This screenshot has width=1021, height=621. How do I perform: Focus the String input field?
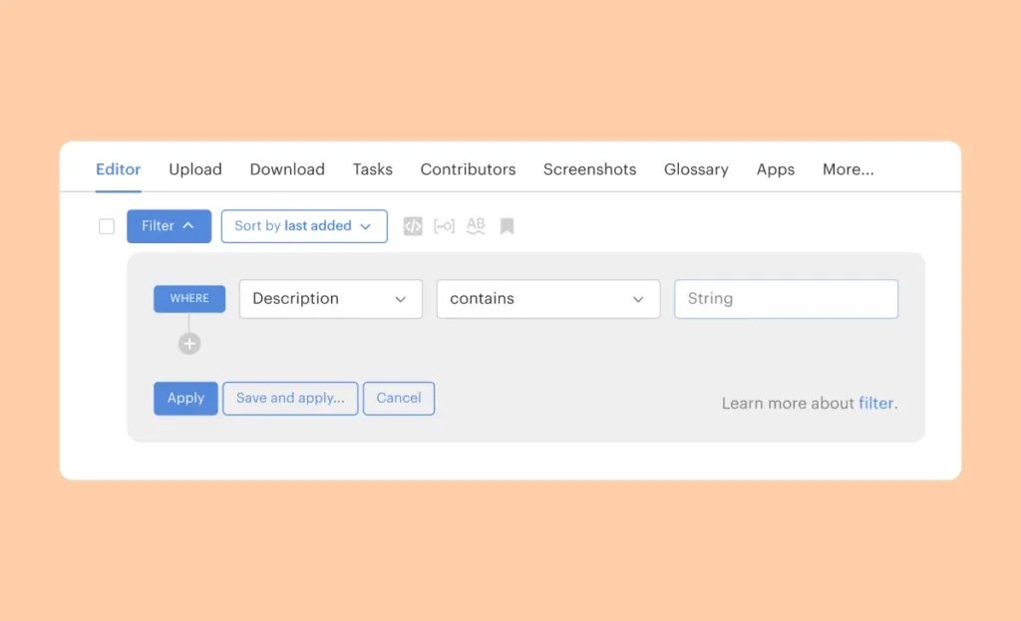pos(786,299)
